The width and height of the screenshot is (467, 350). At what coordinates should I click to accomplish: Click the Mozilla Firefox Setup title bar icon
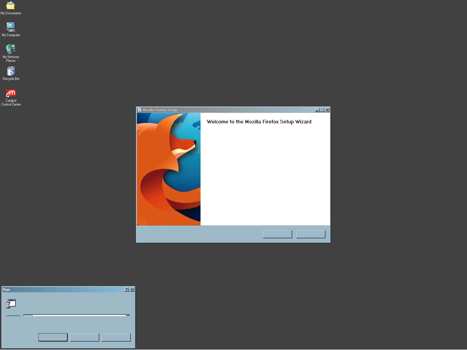point(140,110)
